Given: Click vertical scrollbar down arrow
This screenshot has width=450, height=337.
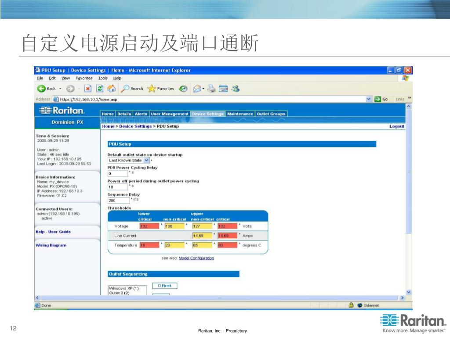Looking at the screenshot, I should tap(409, 292).
